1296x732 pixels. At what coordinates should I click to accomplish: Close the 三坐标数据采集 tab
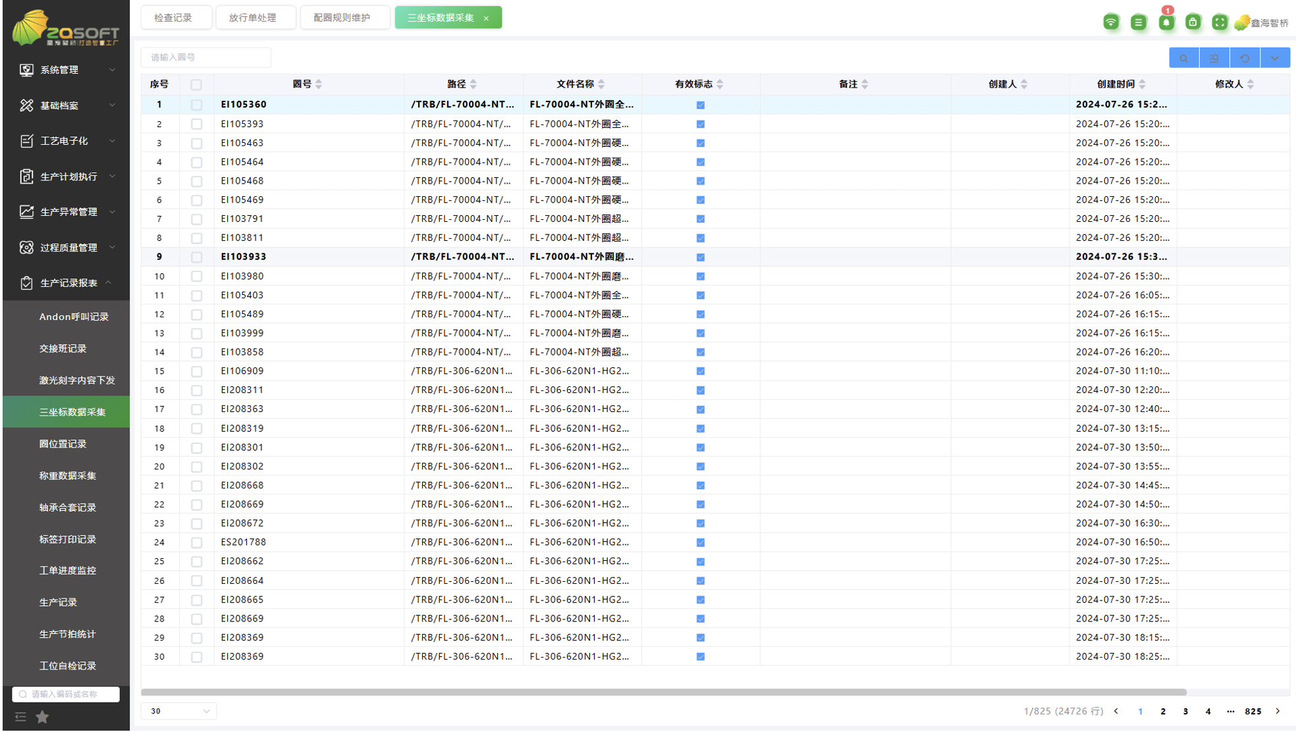(486, 18)
